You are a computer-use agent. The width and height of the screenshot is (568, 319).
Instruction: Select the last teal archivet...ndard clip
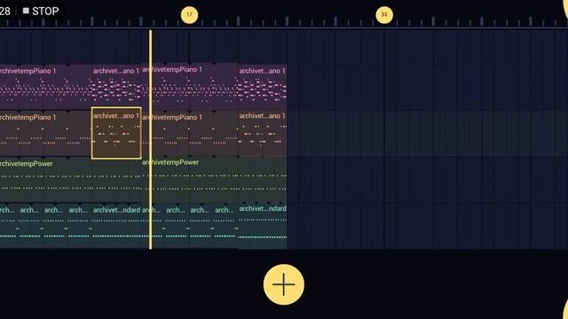click(x=263, y=226)
